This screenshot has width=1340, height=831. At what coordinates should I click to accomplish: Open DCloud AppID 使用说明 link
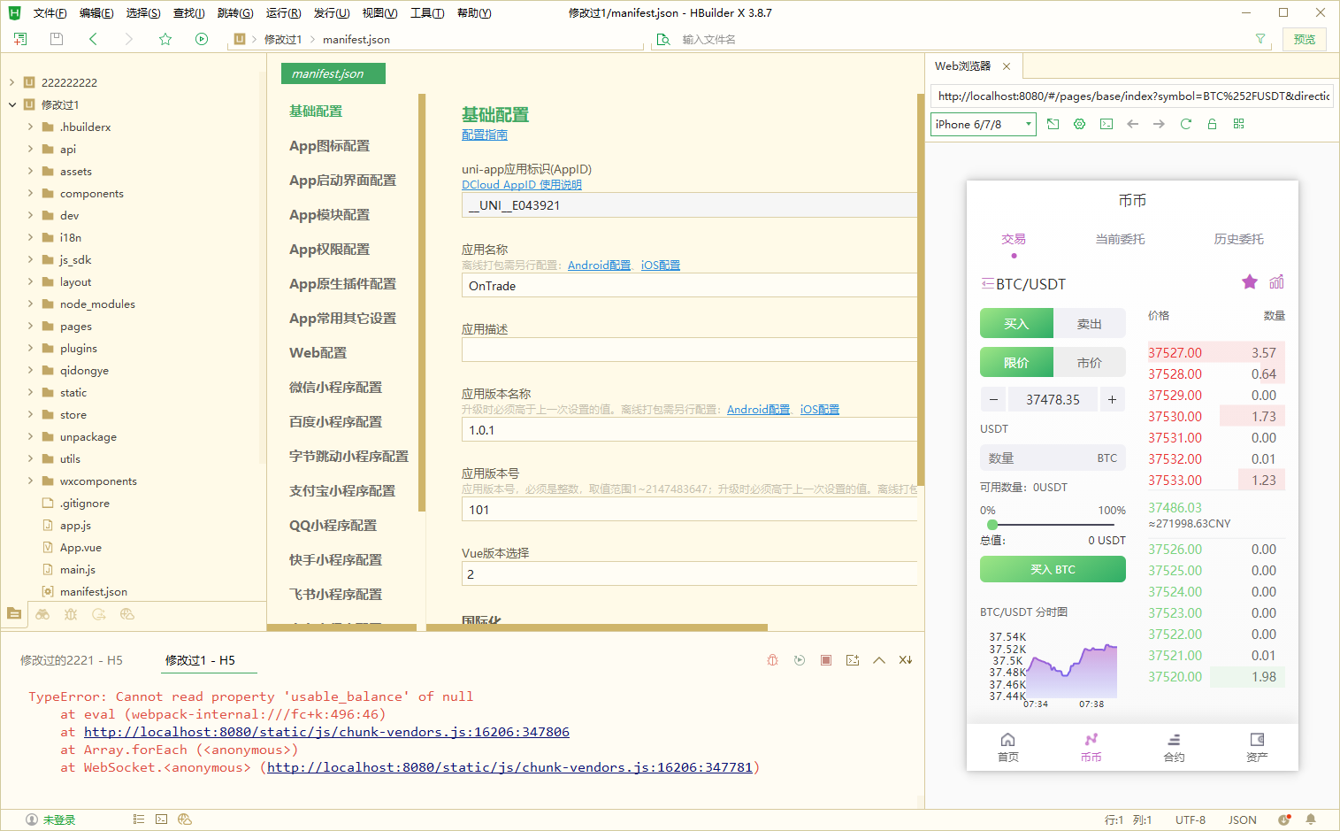coord(522,185)
